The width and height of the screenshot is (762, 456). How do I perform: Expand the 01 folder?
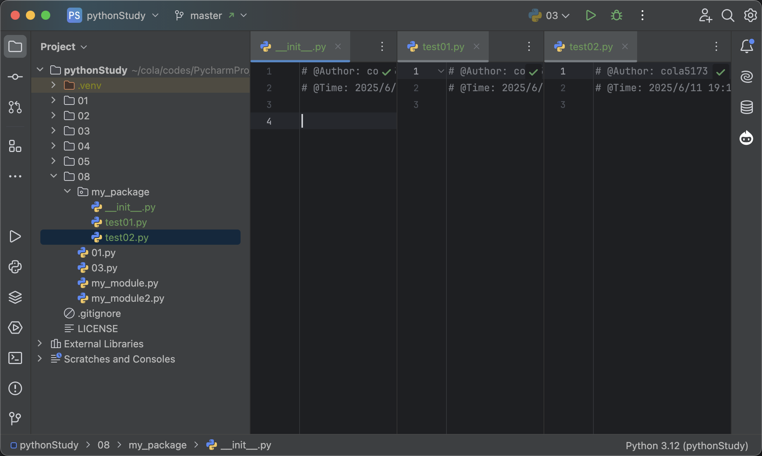(x=54, y=100)
